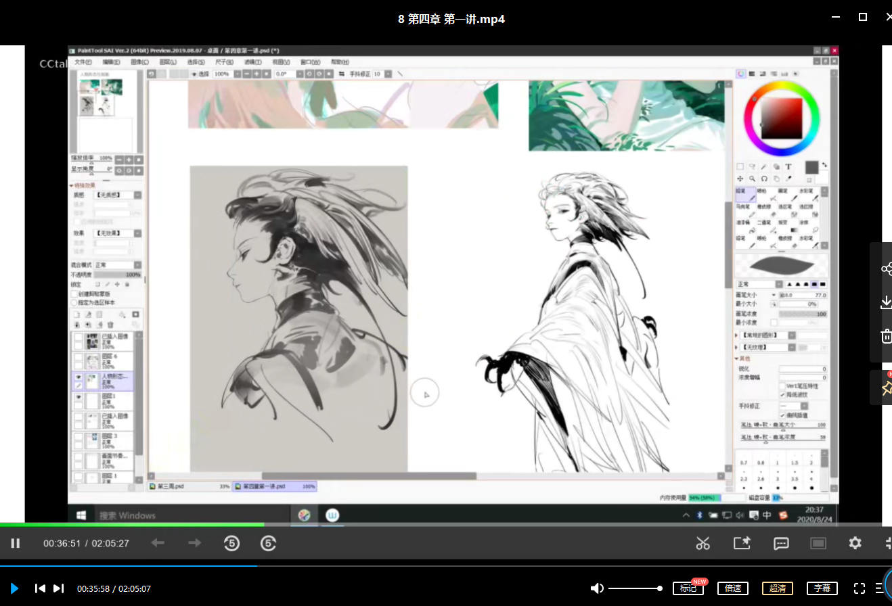Open the 文件 menu in SAI

coord(83,62)
